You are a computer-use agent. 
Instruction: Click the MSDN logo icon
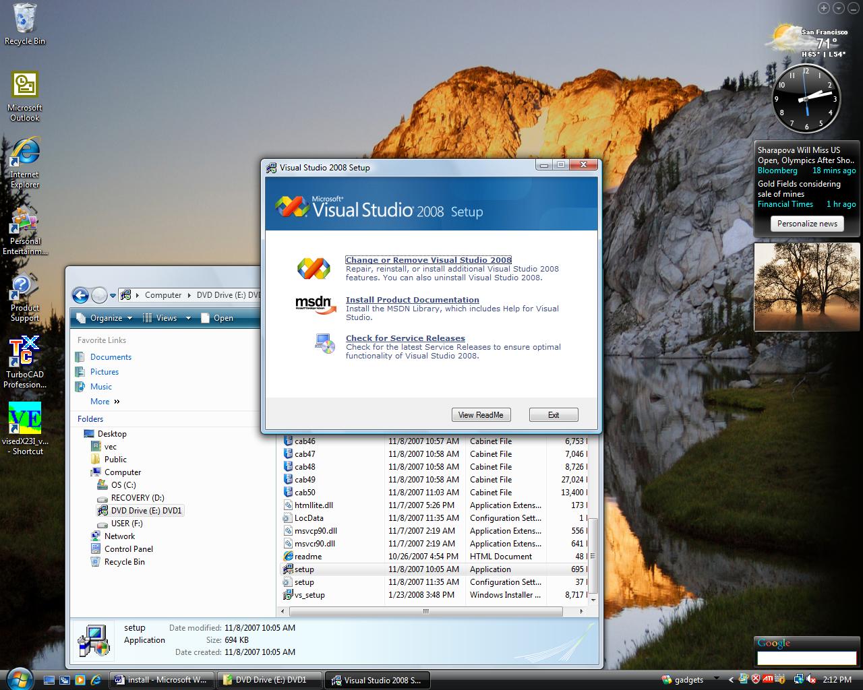(315, 305)
